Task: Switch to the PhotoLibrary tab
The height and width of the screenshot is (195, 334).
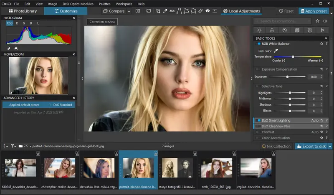Action: [x=22, y=11]
